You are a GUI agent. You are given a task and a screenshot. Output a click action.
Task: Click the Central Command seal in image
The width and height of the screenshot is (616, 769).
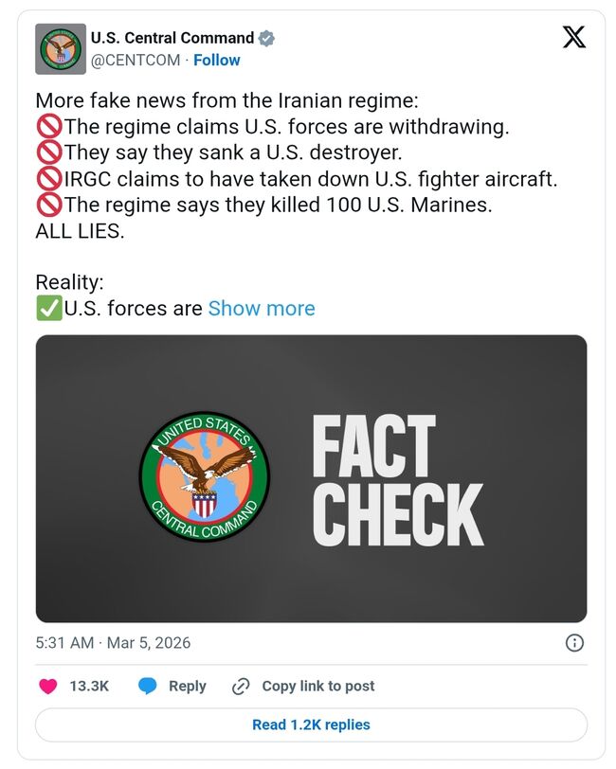pyautogui.click(x=205, y=477)
